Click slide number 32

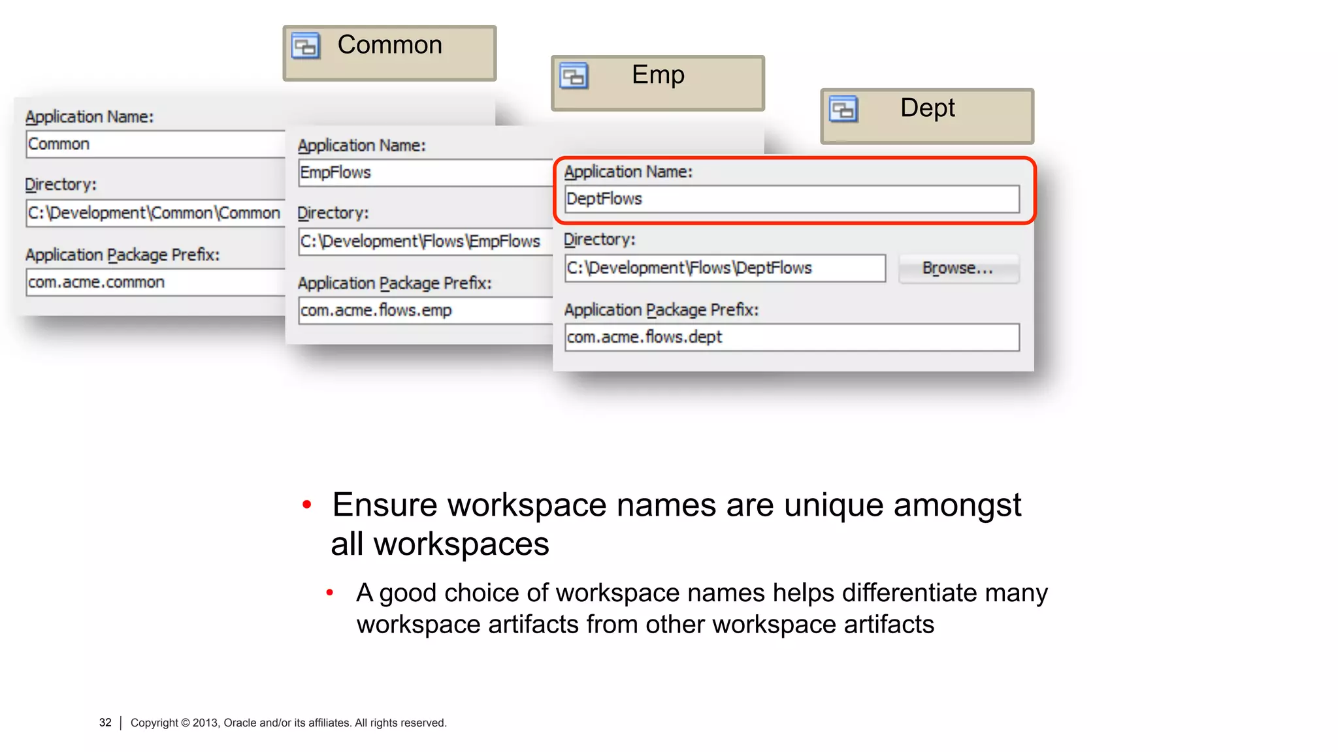(105, 723)
